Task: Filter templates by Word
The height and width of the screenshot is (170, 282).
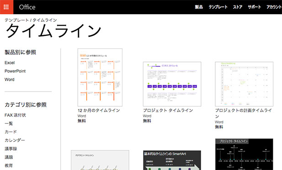Action: 10,79
